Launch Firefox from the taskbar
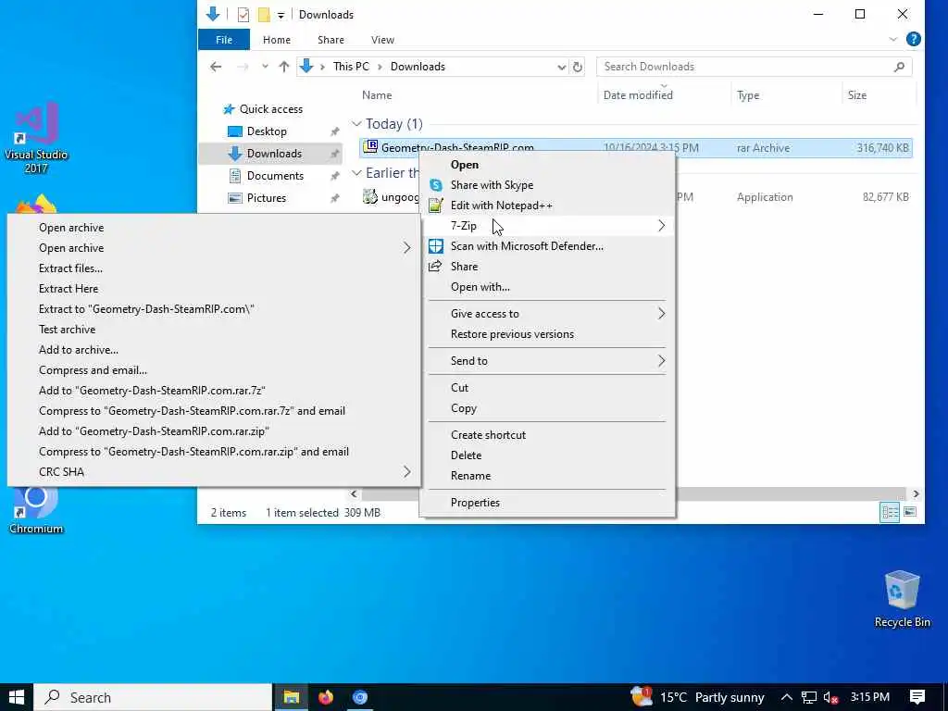Screen dimensions: 948x711 pos(325,697)
